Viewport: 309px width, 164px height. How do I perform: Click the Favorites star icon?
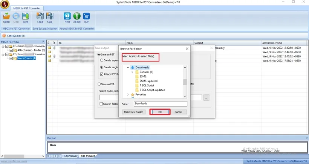pos(132,94)
